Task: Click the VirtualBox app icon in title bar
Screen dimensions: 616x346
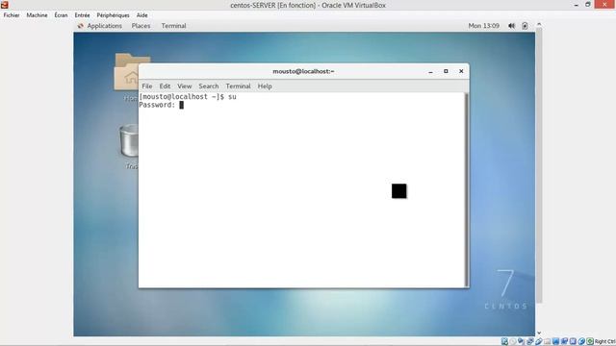Action: [x=5, y=5]
